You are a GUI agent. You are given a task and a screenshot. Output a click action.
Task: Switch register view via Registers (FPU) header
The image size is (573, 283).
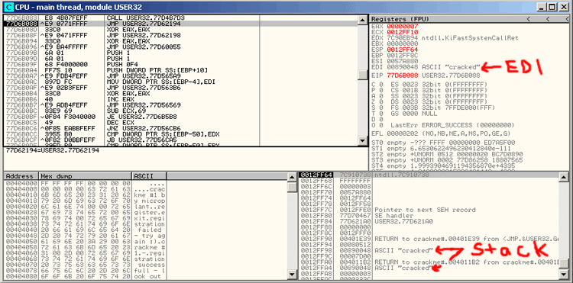pos(400,19)
